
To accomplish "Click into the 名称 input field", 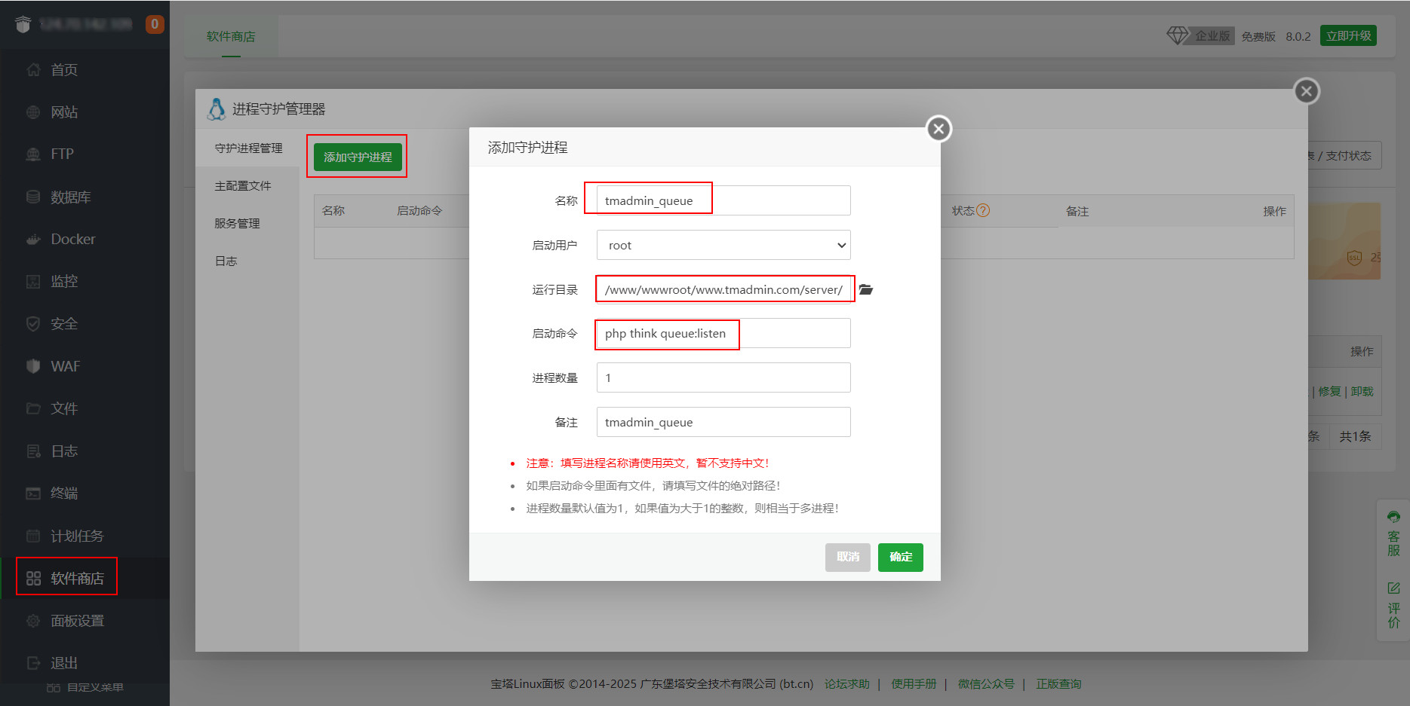I will 723,201.
